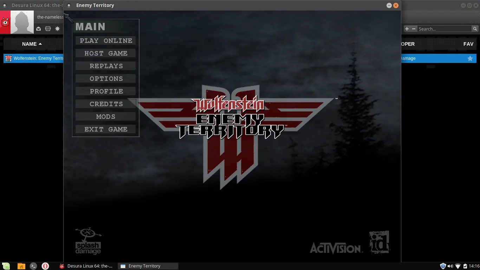Open the game OPTIONS menu
480x270 pixels.
click(106, 79)
